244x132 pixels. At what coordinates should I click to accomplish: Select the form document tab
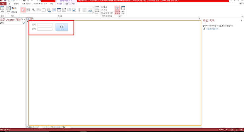[x=30, y=19]
